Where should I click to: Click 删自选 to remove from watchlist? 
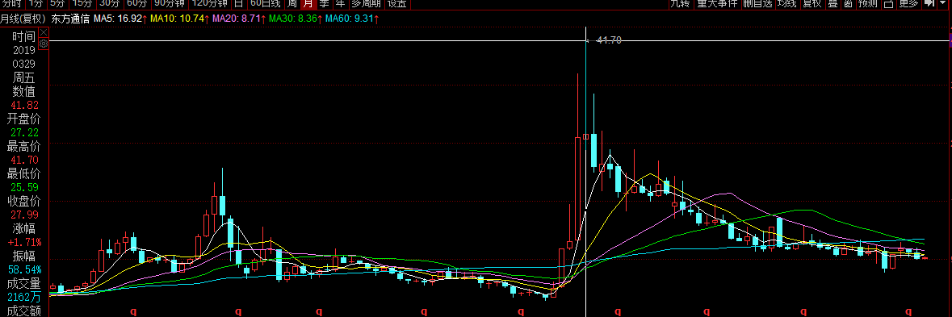click(x=757, y=4)
